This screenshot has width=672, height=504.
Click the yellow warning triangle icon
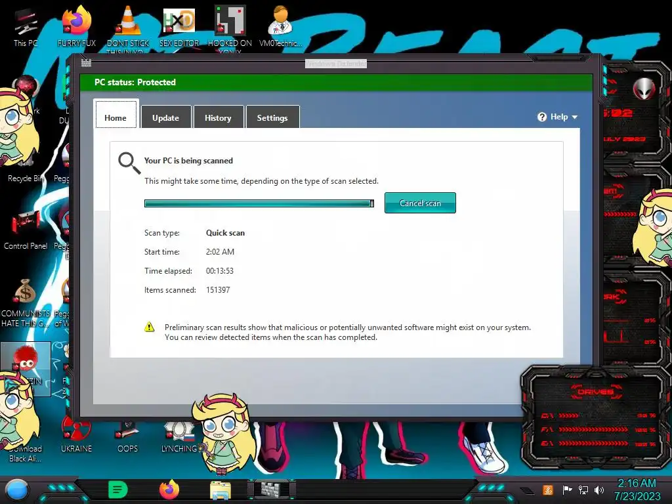pos(149,327)
